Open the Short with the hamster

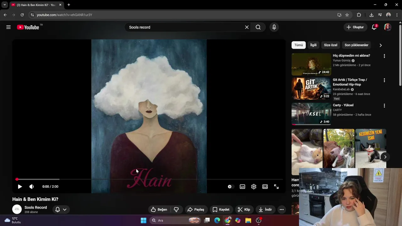coord(307,152)
